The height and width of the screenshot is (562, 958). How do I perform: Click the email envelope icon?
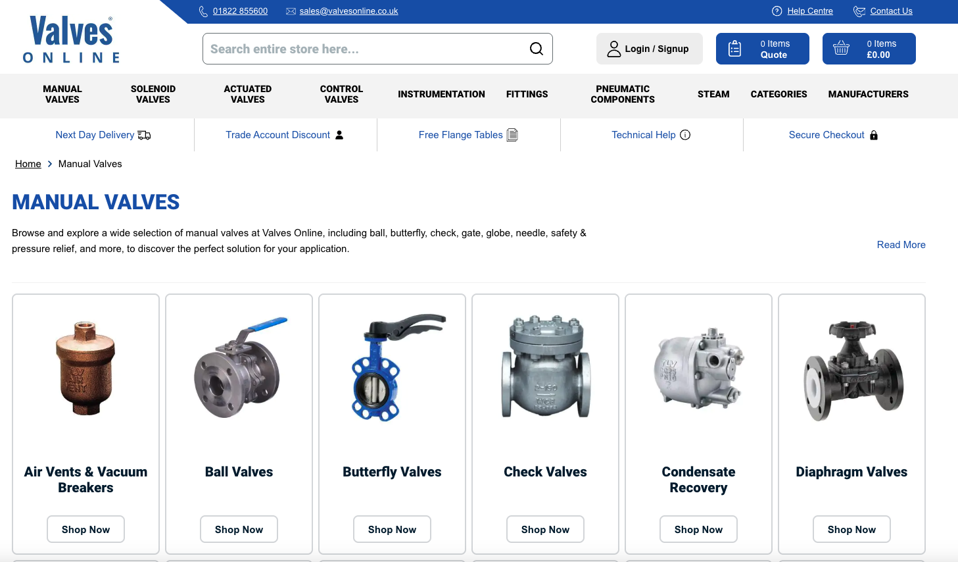[x=291, y=11]
